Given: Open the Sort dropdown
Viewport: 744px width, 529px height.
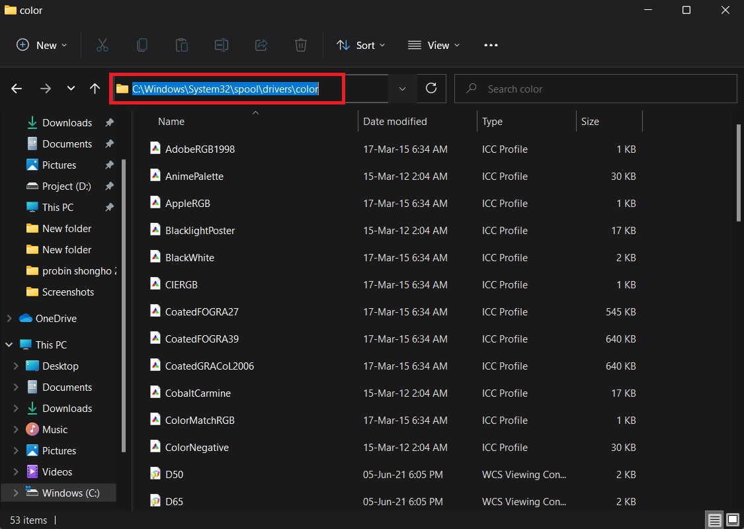Looking at the screenshot, I should click(361, 45).
